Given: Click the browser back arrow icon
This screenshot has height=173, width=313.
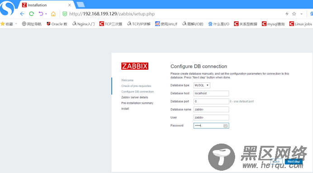Looking at the screenshot, I should (x=22, y=14).
